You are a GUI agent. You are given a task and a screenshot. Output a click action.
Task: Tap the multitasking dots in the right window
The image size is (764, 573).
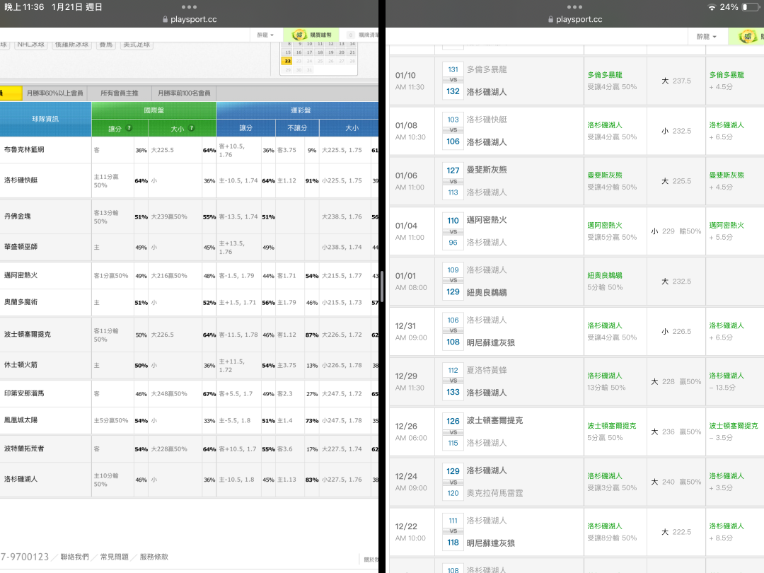(x=574, y=7)
